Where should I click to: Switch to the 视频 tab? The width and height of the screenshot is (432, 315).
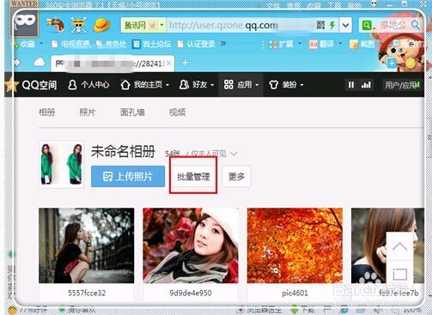(177, 112)
